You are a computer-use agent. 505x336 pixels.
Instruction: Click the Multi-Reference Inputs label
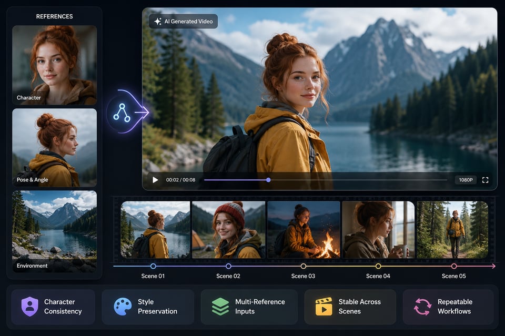260,307
